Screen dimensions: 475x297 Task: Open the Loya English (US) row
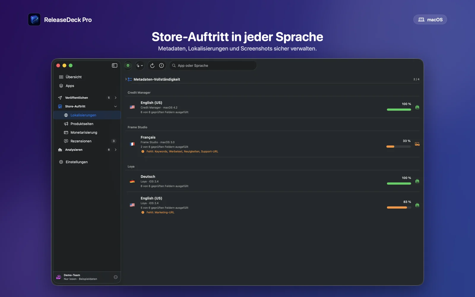[273, 205]
